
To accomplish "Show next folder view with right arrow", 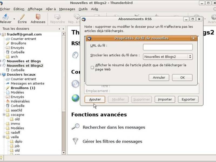I will [63, 29].
